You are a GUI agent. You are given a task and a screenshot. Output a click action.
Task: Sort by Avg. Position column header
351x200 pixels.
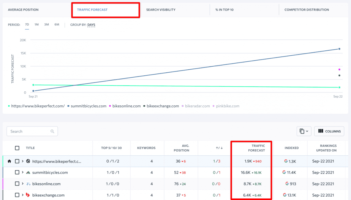point(181,148)
